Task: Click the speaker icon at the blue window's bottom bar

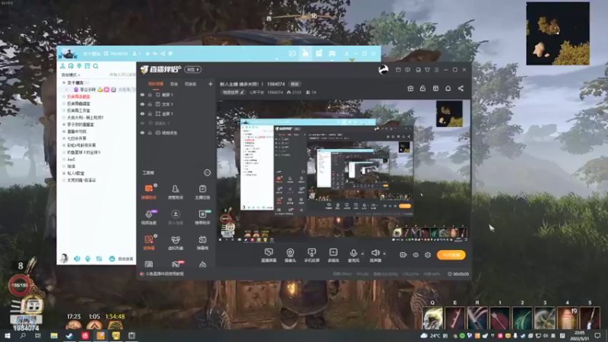Action: pos(77,258)
